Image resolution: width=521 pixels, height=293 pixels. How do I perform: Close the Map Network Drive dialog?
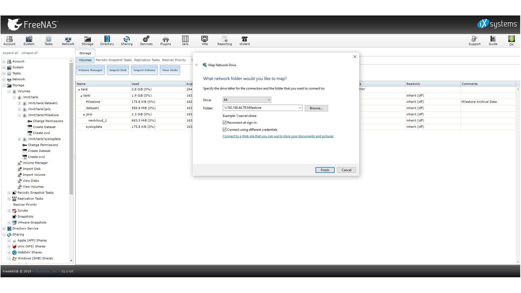[x=355, y=57]
